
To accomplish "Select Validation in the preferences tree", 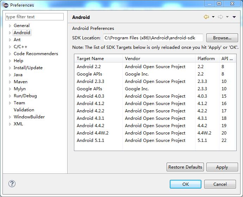I will pyautogui.click(x=24, y=110).
